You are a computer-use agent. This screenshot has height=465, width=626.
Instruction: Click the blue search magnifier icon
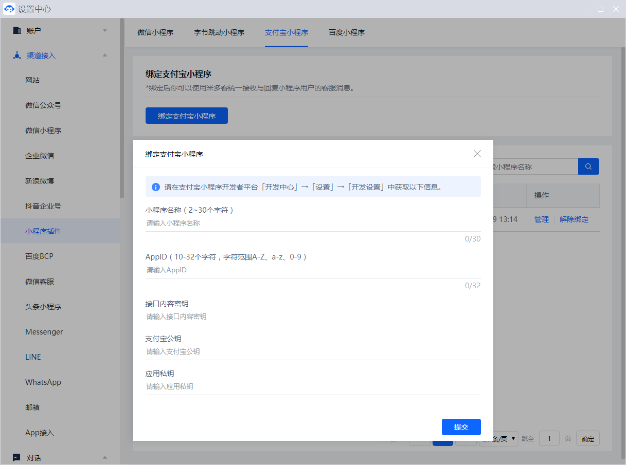click(588, 166)
